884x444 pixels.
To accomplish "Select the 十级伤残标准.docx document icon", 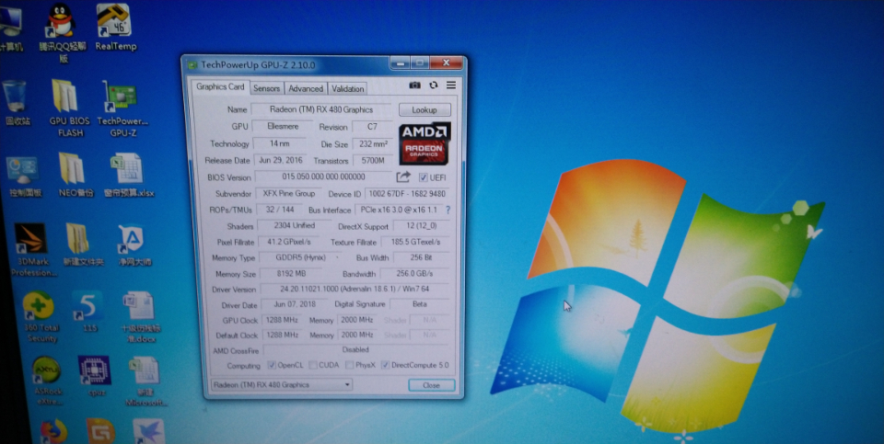I will pos(141,317).
